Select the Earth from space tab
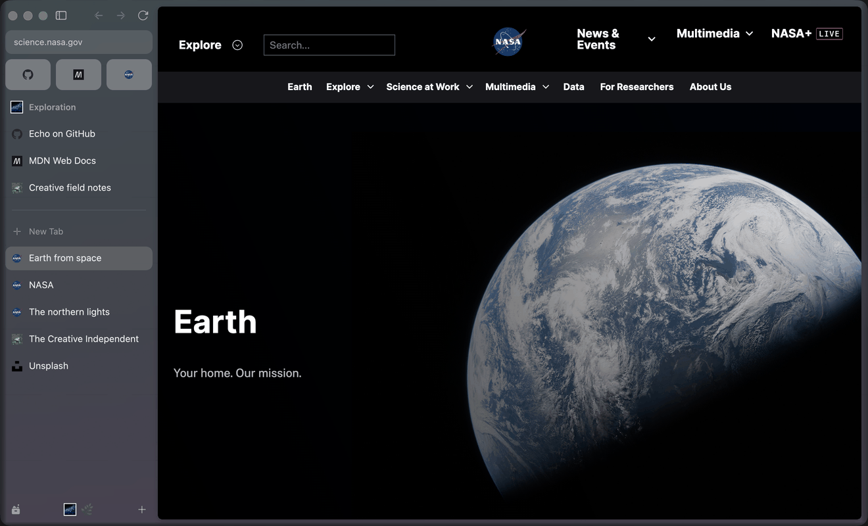The height and width of the screenshot is (526, 868). click(x=79, y=258)
